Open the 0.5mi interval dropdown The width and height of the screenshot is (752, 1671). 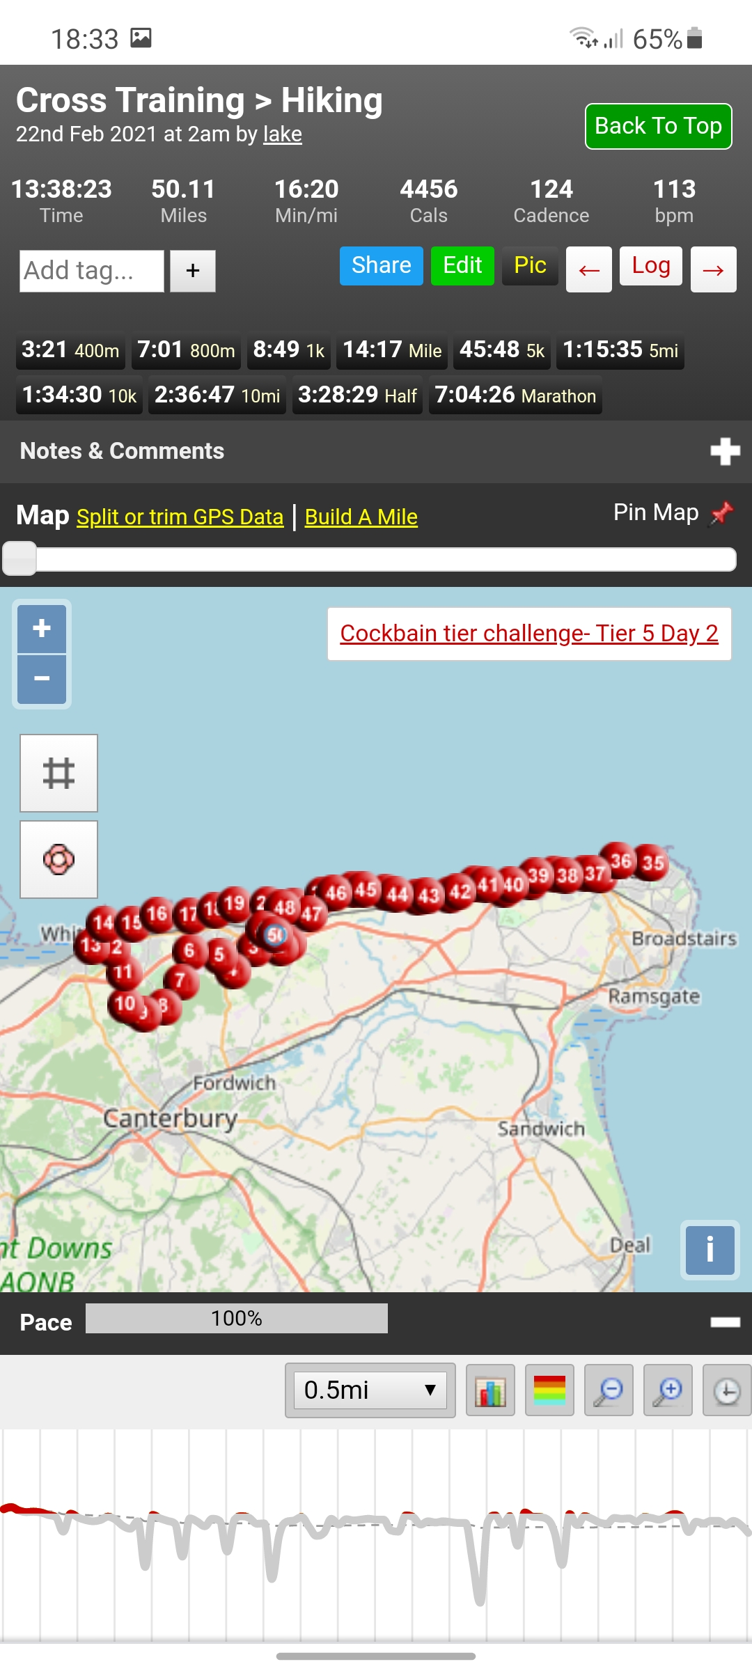point(370,1390)
